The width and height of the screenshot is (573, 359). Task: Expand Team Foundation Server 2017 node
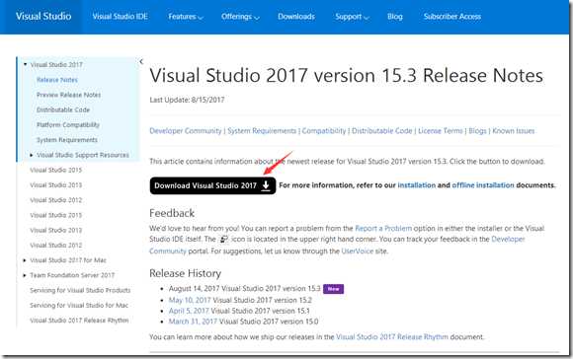point(25,275)
